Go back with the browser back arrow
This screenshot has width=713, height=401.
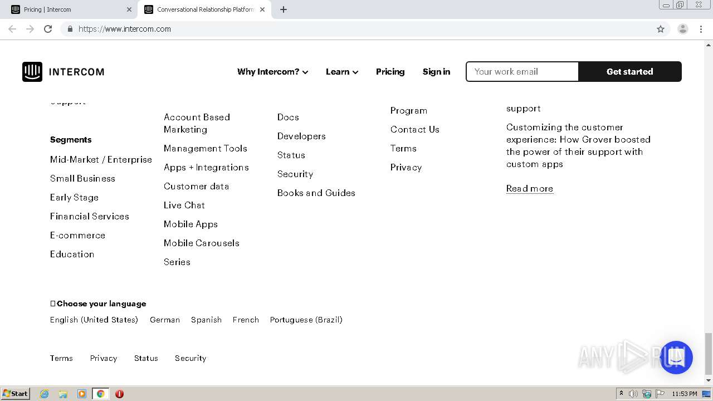[x=12, y=29]
